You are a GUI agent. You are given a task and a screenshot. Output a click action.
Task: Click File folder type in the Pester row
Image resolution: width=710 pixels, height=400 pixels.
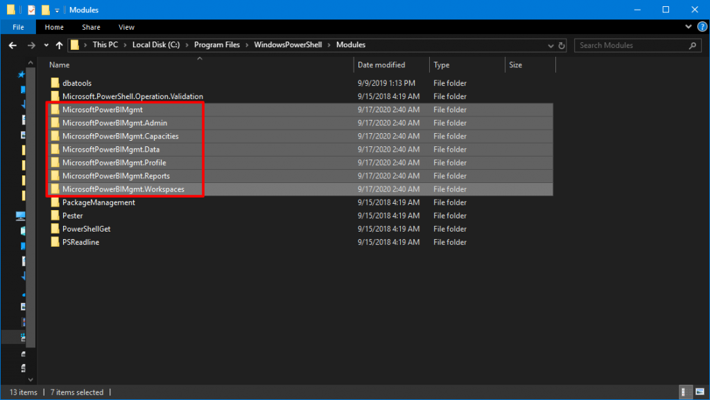pyautogui.click(x=449, y=216)
